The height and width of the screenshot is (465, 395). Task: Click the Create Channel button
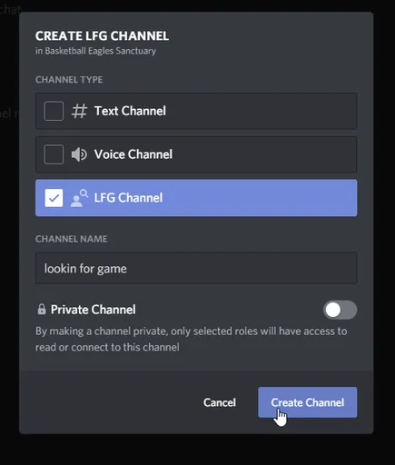[308, 402]
